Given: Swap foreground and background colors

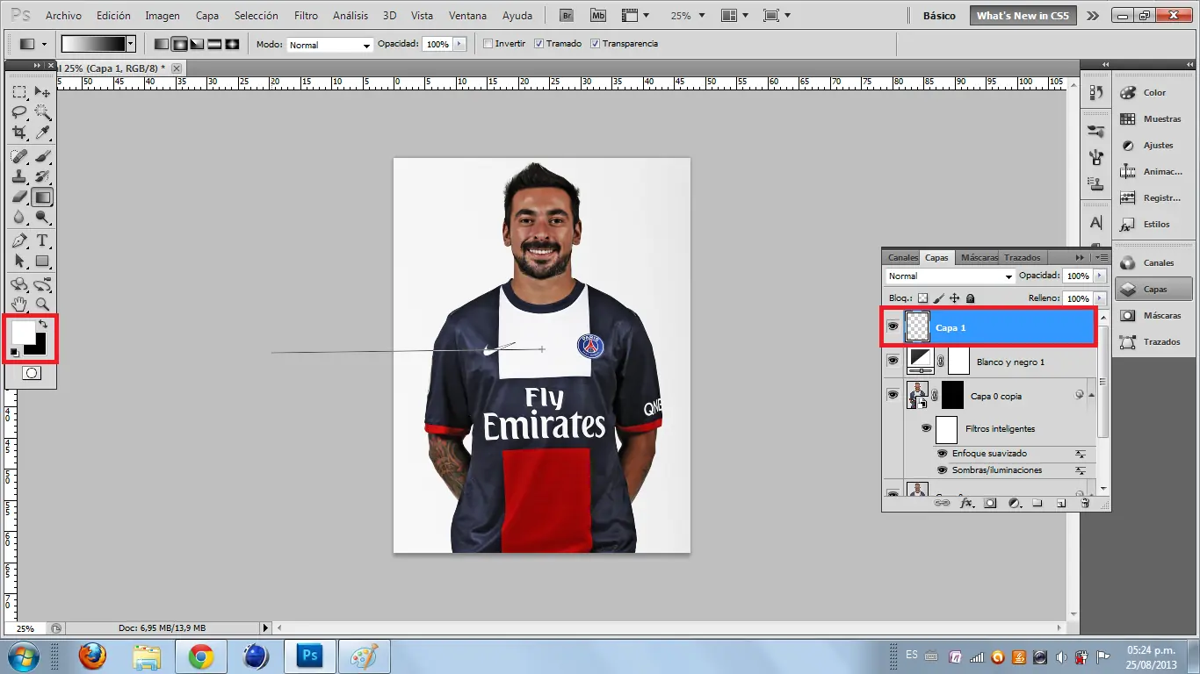Looking at the screenshot, I should [43, 324].
